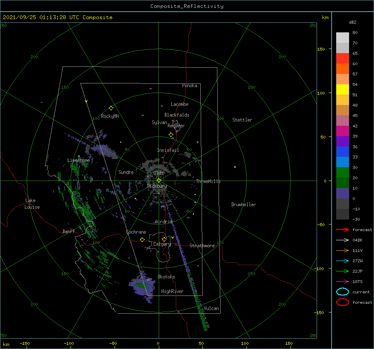Select the green 30 dBZ color swatch
The image size is (374, 349).
tap(342, 173)
